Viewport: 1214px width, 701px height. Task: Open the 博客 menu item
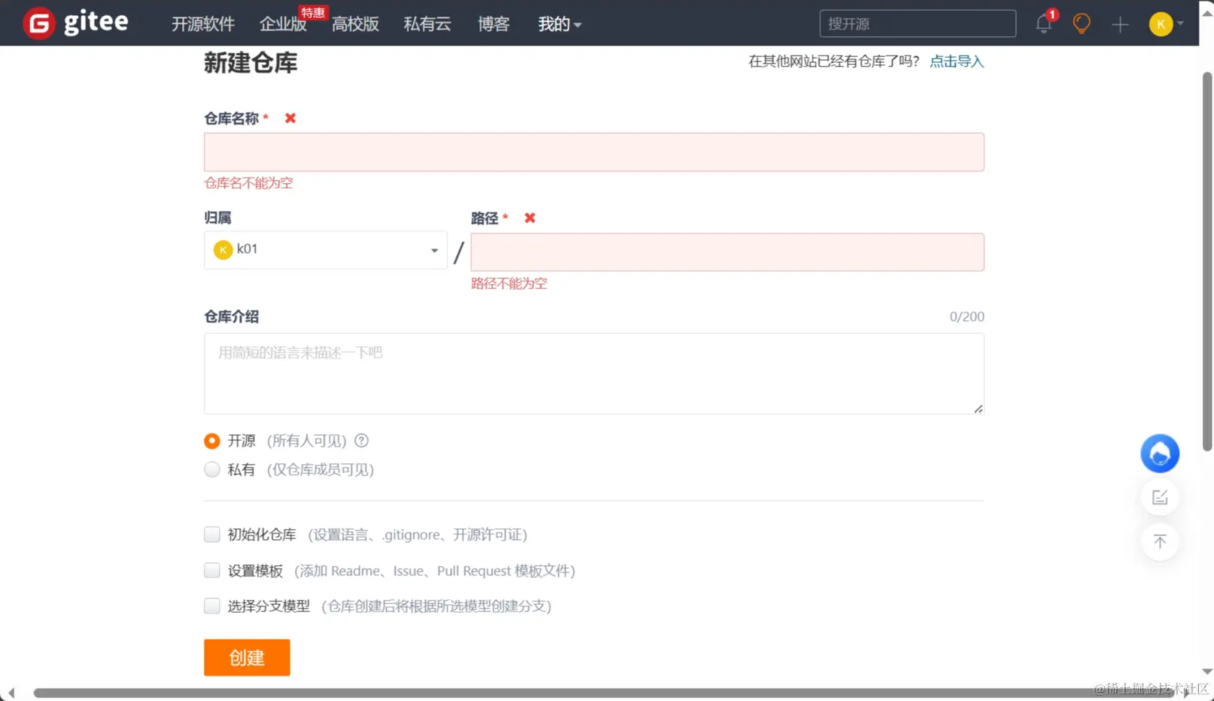coord(493,24)
